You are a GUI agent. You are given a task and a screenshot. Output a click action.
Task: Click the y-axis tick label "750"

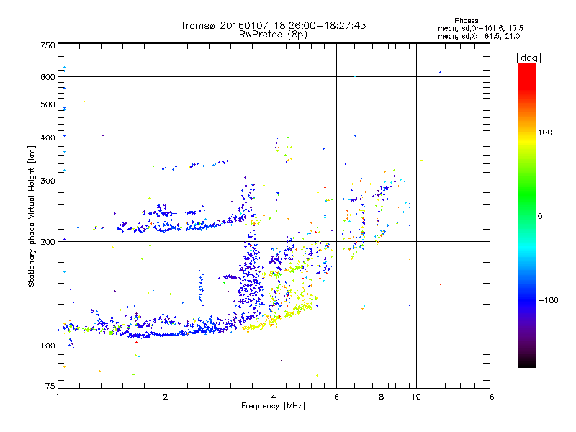click(x=48, y=45)
